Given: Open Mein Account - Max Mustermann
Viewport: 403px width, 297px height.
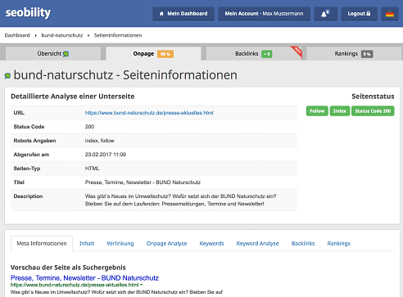Looking at the screenshot, I should [264, 14].
